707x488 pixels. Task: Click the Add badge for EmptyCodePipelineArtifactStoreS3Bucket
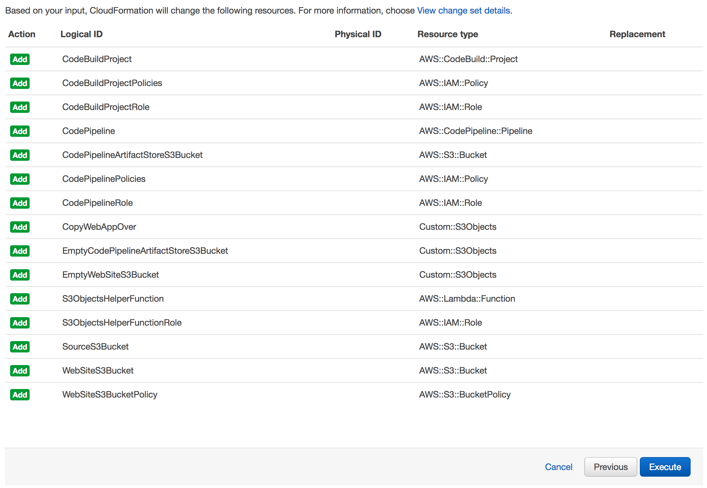20,251
